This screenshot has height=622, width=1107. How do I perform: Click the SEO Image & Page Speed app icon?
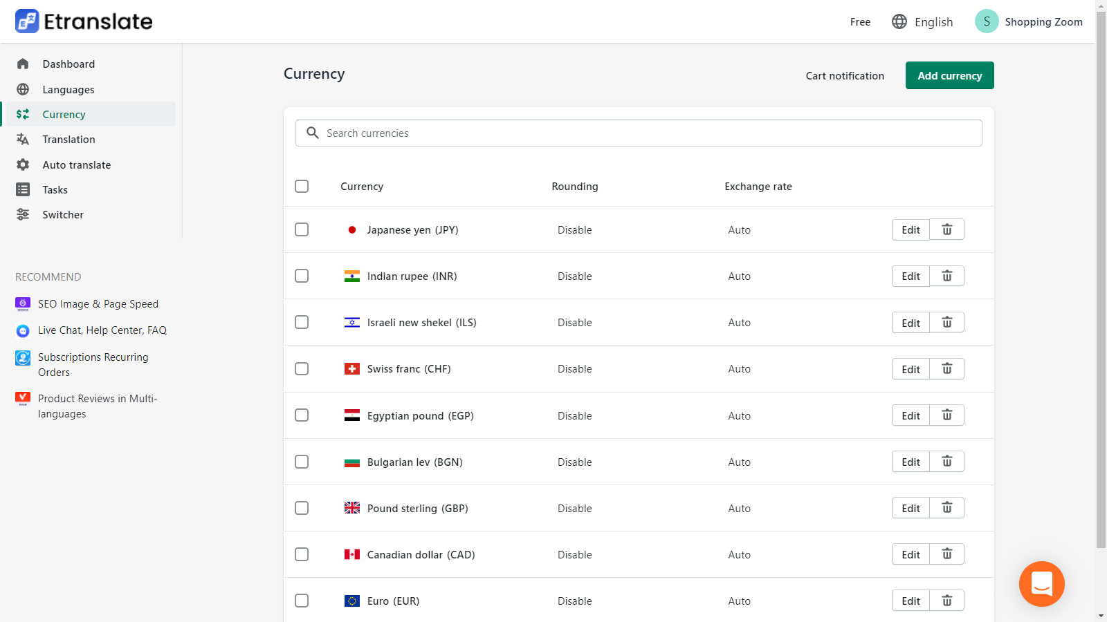tap(23, 304)
